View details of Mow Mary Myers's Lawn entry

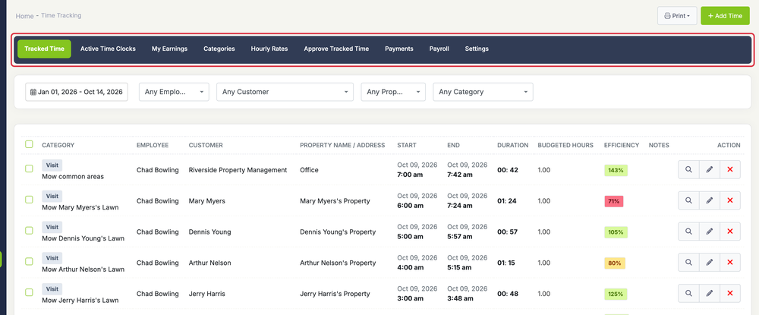click(688, 201)
